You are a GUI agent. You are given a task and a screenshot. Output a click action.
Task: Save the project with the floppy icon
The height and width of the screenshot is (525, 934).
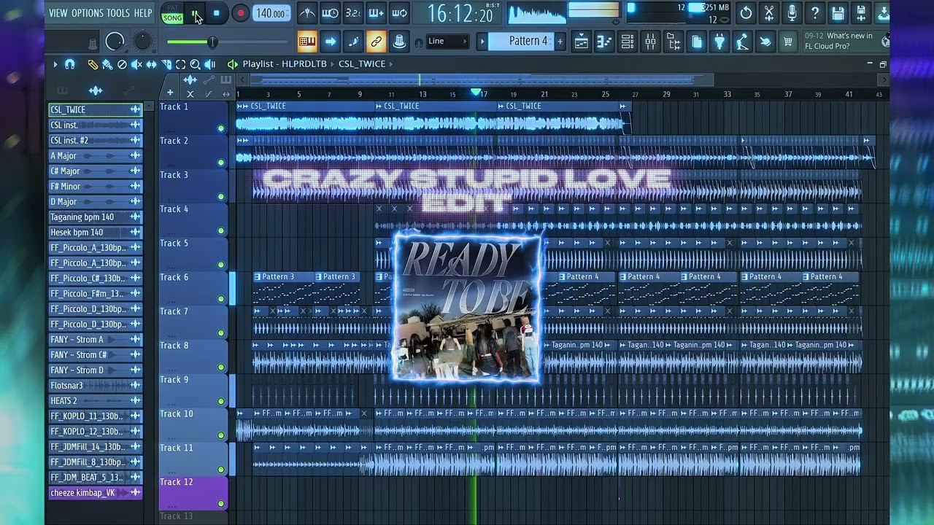(838, 13)
